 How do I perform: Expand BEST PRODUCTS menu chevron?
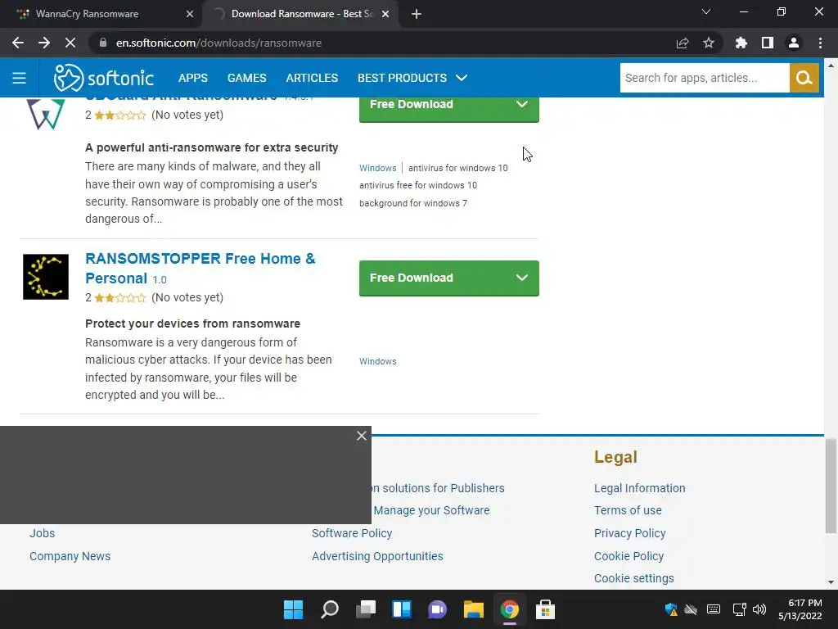point(462,78)
